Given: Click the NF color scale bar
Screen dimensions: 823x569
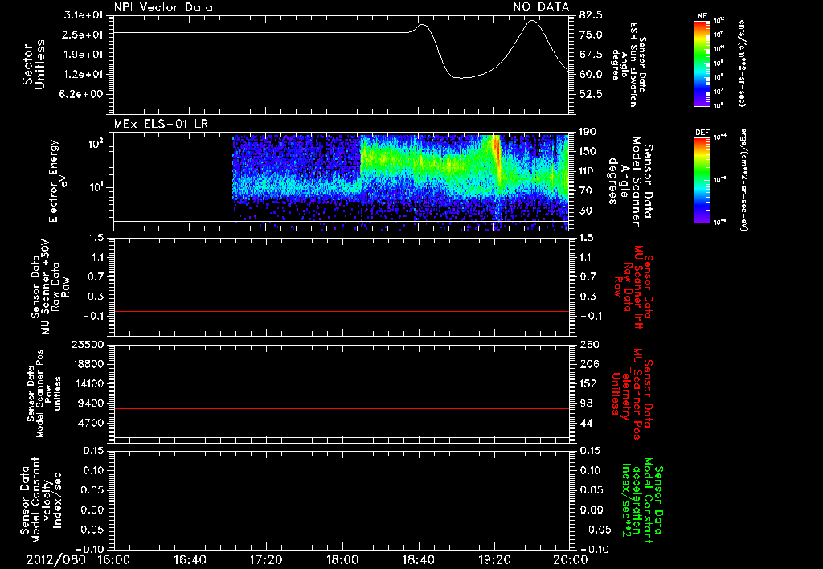Looking at the screenshot, I should coord(702,63).
